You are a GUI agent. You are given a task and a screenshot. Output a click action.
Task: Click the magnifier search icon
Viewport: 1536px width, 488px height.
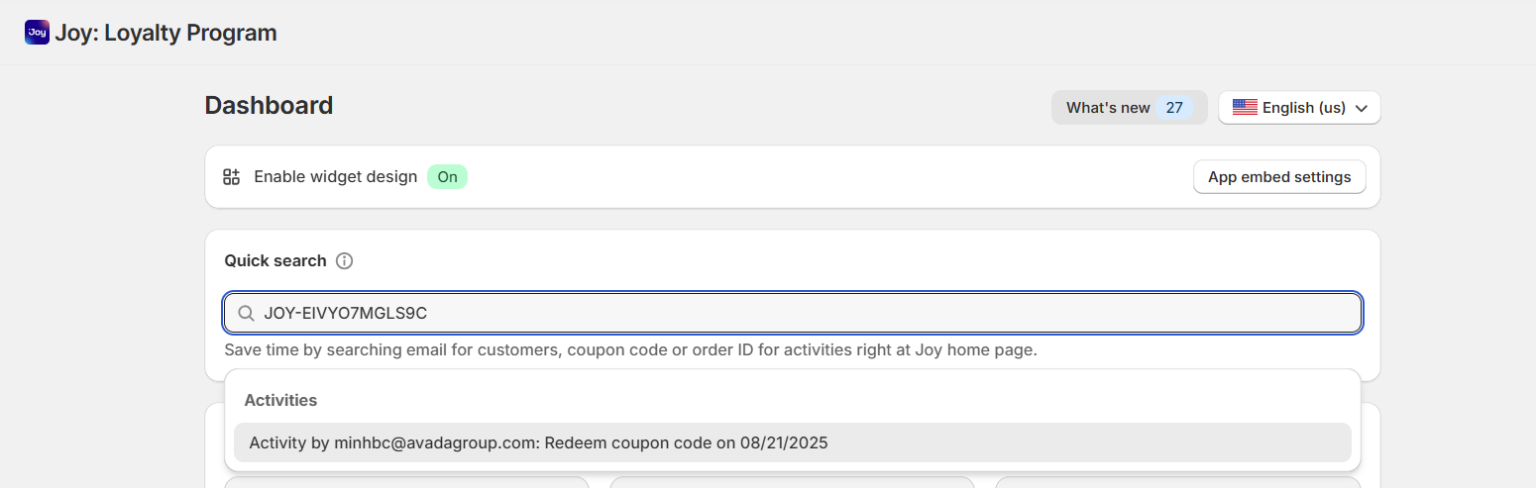pyautogui.click(x=246, y=314)
